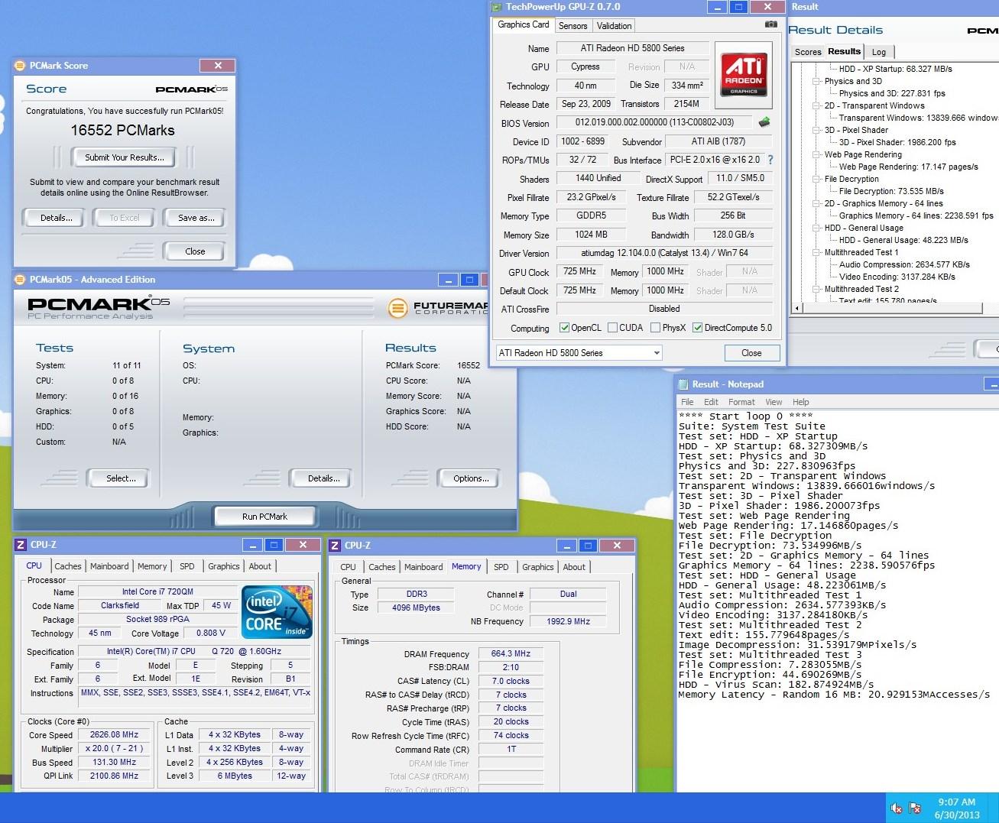
Task: Select the Video Encoding result row
Action: pos(897,277)
